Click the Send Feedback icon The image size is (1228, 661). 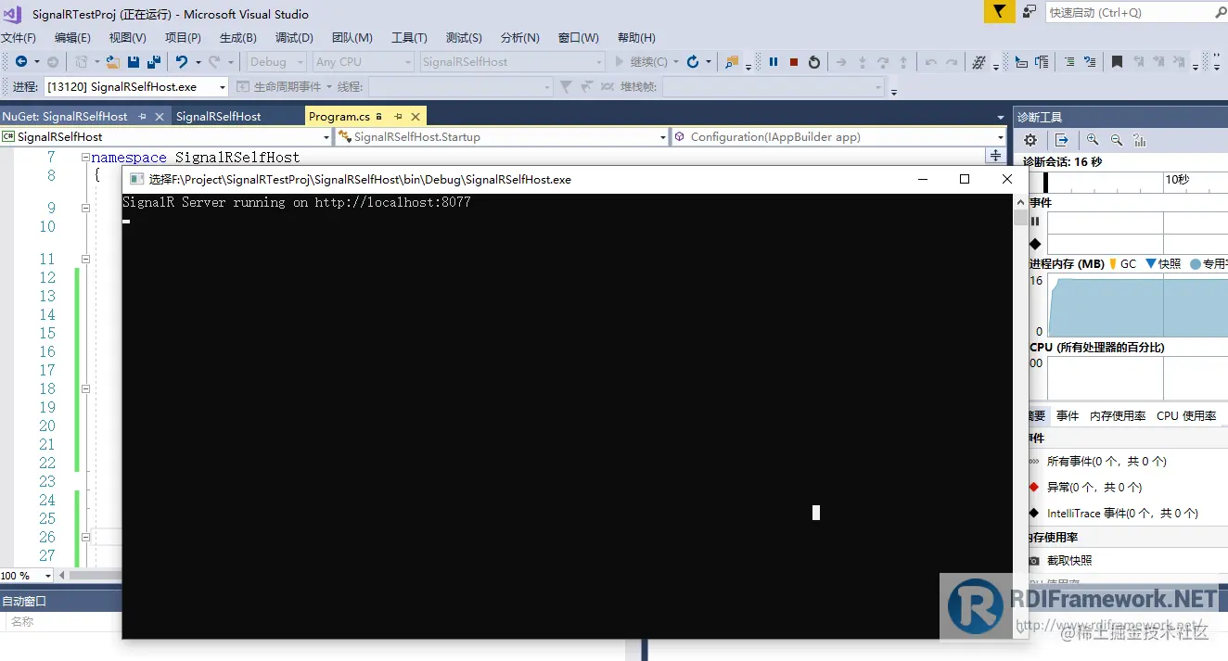[1030, 12]
